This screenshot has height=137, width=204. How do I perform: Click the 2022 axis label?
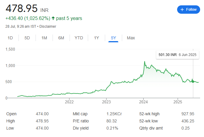69,102
